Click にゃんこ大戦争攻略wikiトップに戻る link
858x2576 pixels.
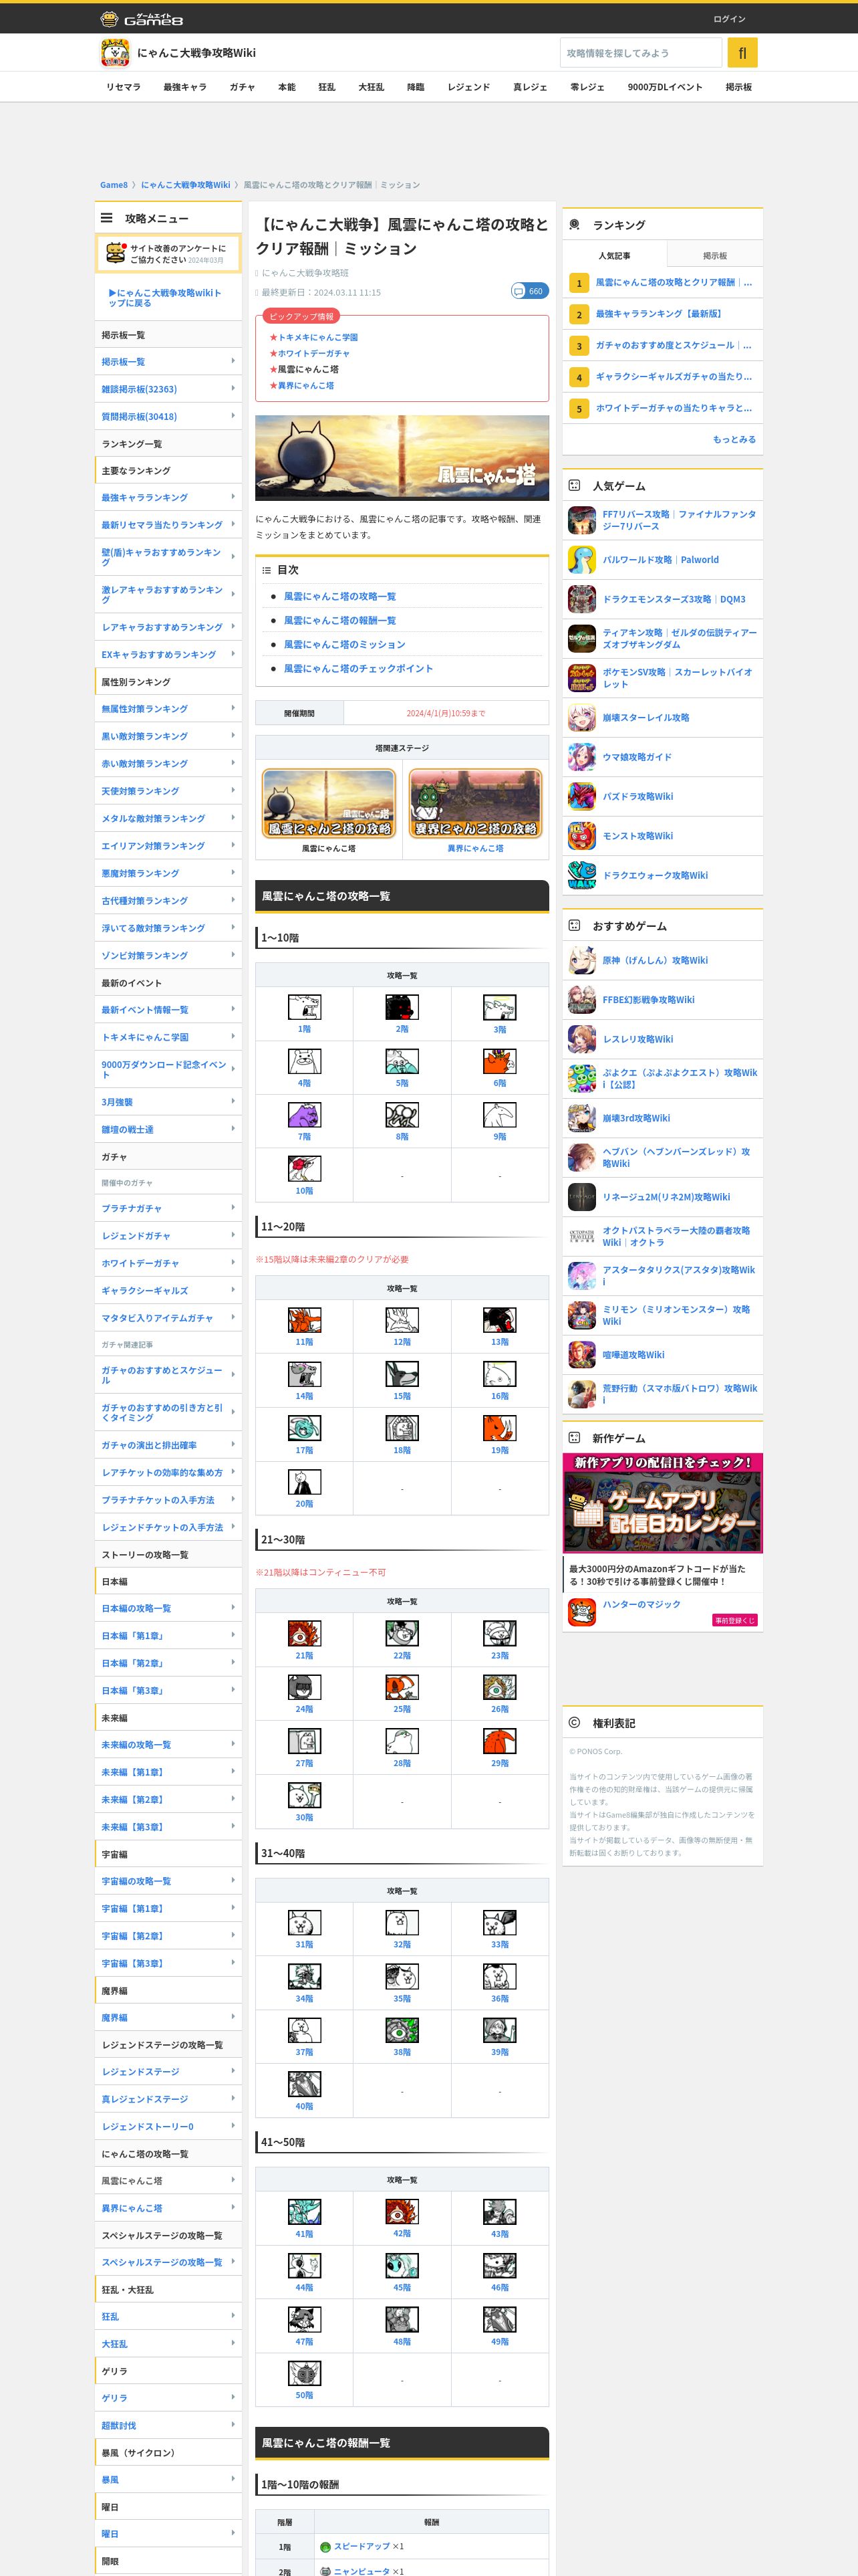coord(165,298)
